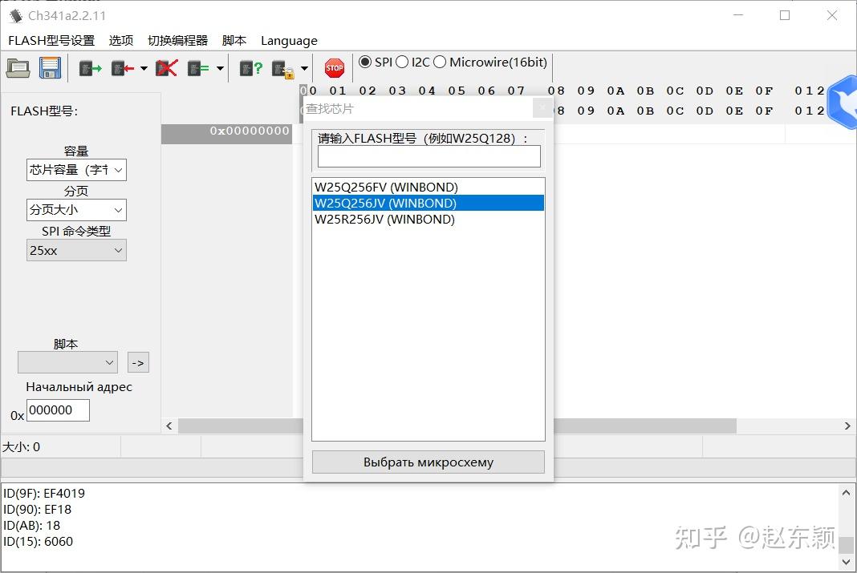Viewport: 857px width, 573px height.
Task: Select the Microwire(16bit) radio button
Action: (x=440, y=63)
